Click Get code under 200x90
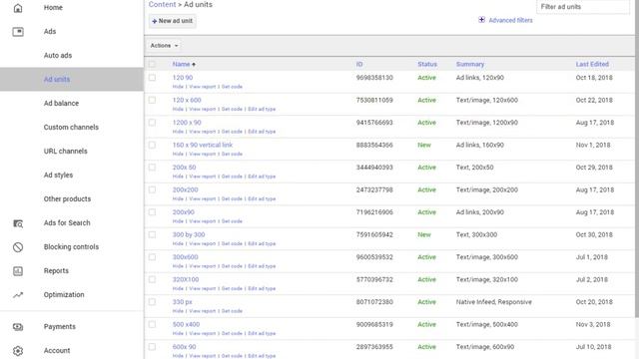Viewport: 639px width, 359px height. pos(232,221)
